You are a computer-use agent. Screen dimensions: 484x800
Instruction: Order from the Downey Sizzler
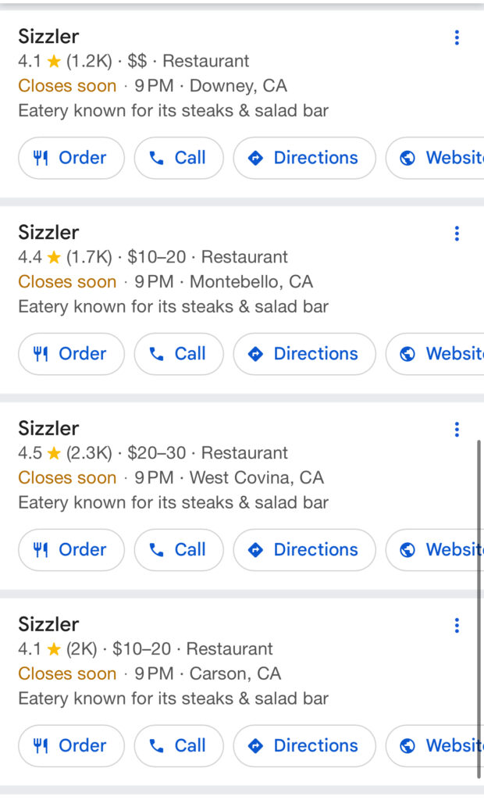click(x=71, y=158)
